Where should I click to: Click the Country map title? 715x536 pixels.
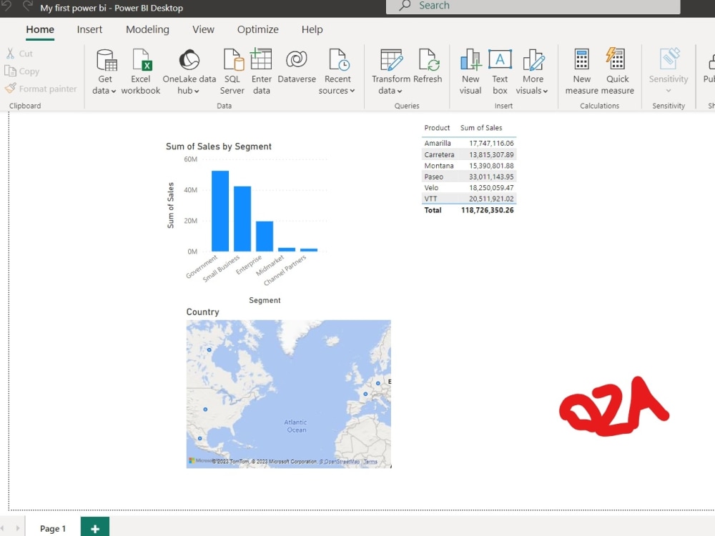[x=202, y=312]
